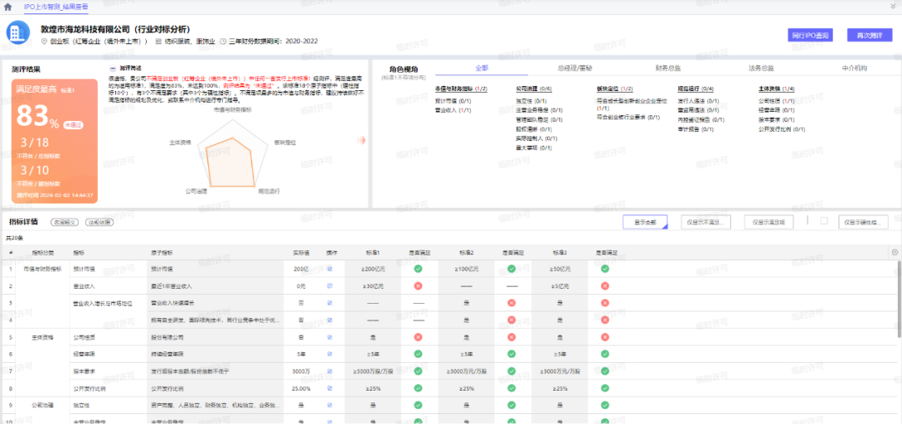Click the blue company building logo

tap(18, 34)
